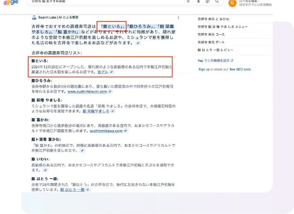This screenshot has height=214, width=294.
Task: Select related search 吉祥寺 鮨 栞庵 やましろ メニュー
Action: tap(222, 27)
